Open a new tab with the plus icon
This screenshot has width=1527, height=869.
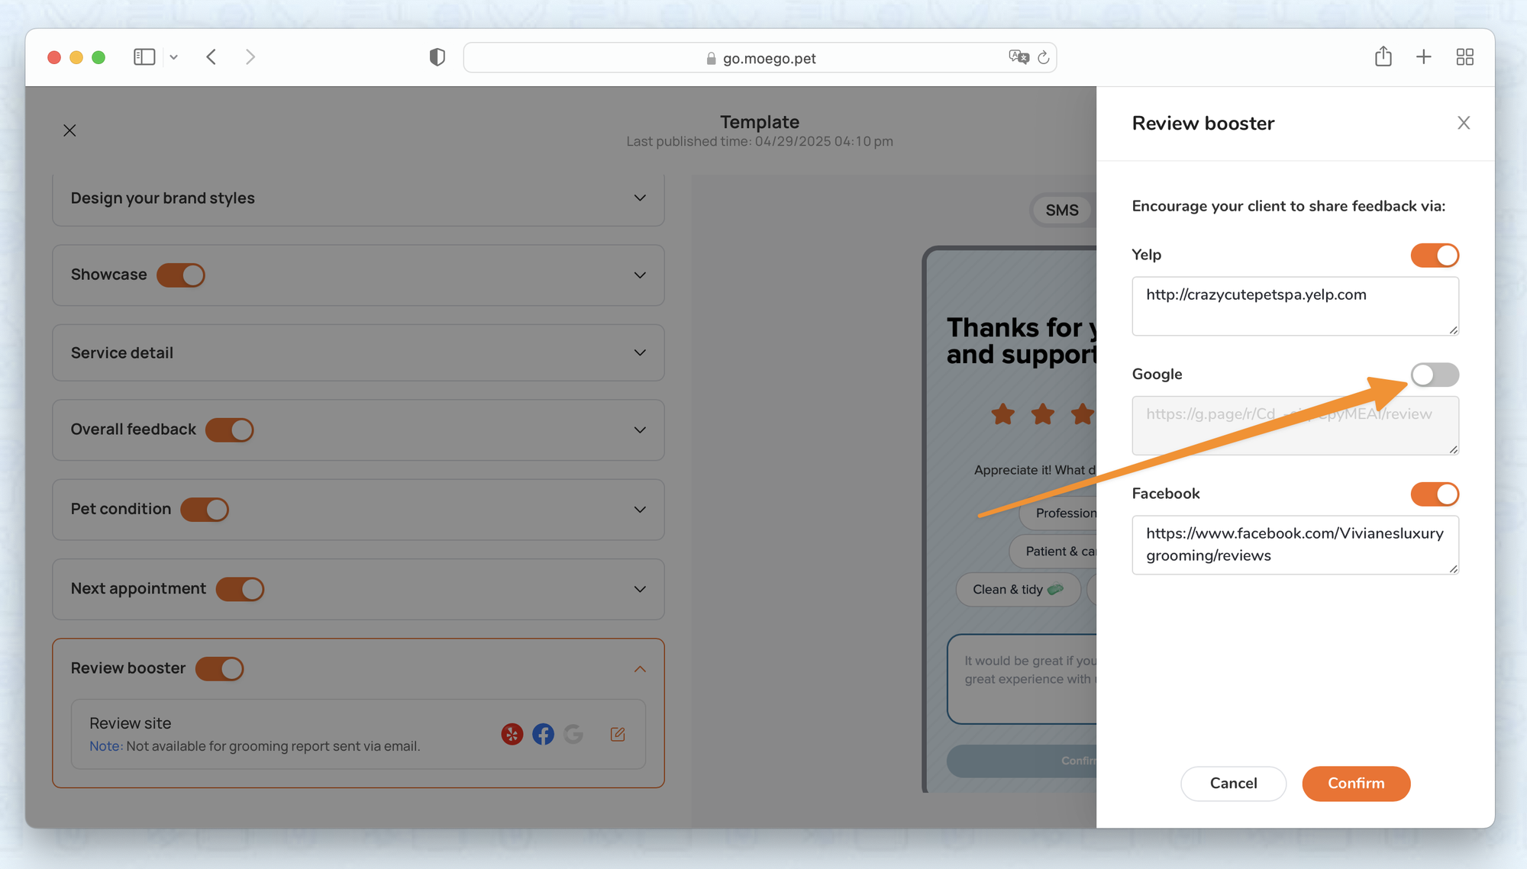coord(1424,56)
